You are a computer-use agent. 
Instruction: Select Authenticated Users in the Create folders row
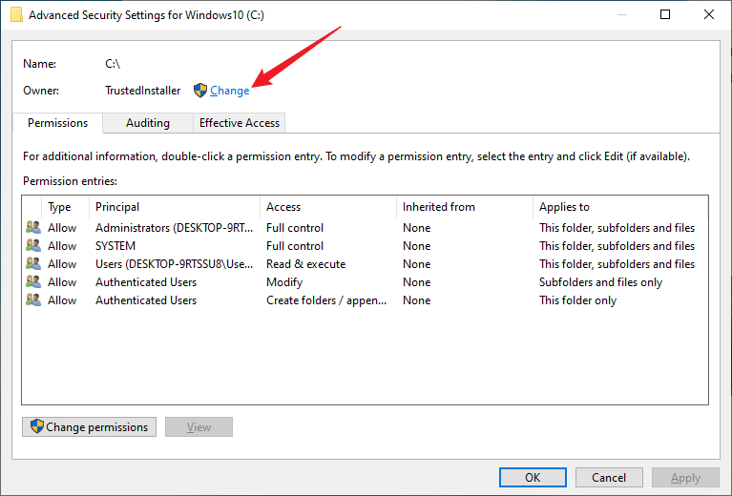(x=146, y=300)
